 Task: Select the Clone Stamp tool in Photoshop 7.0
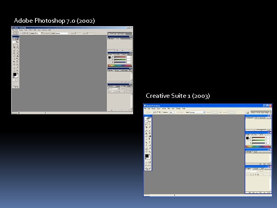click(x=14, y=53)
